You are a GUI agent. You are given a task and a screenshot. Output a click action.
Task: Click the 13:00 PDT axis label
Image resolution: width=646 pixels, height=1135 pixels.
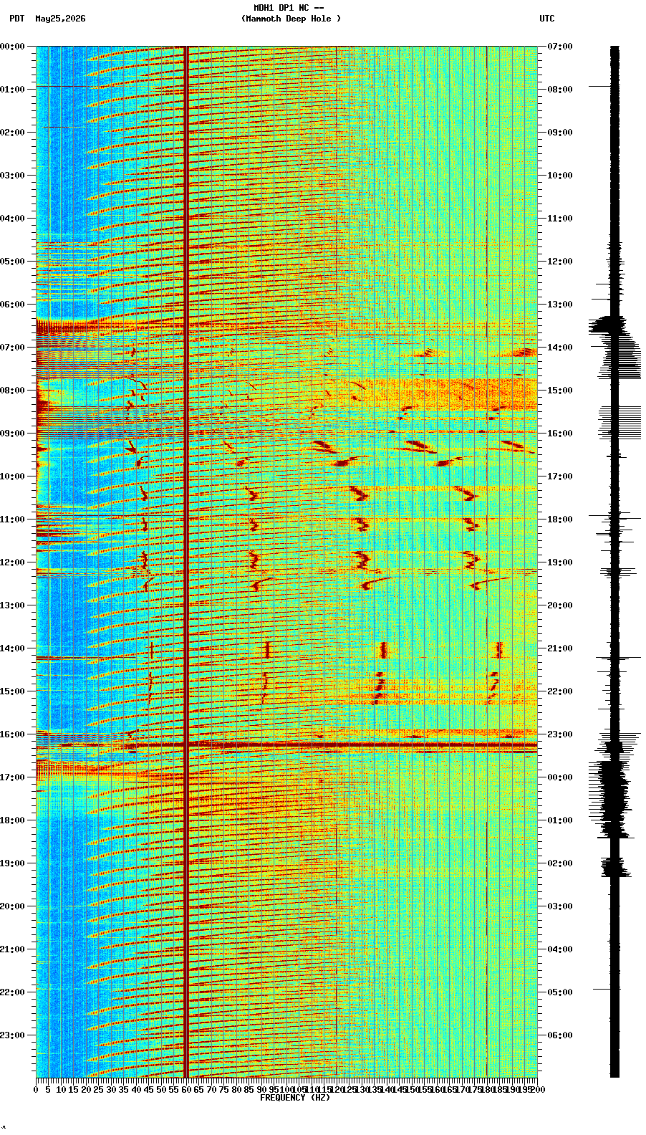point(13,605)
